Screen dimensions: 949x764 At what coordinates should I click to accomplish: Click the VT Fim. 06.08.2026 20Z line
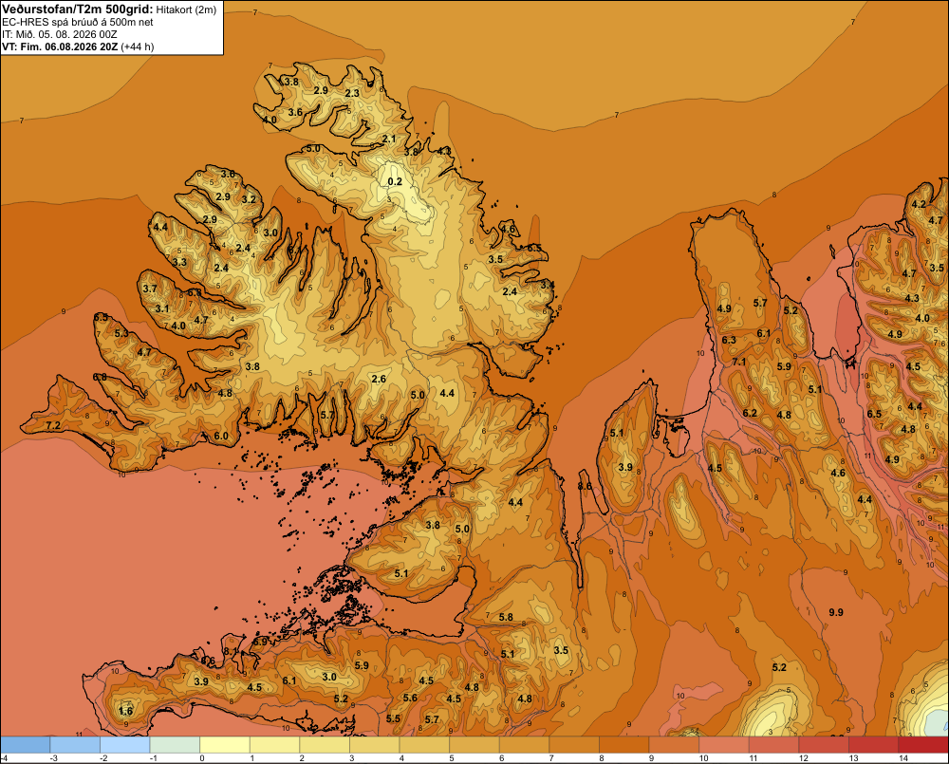pos(78,47)
